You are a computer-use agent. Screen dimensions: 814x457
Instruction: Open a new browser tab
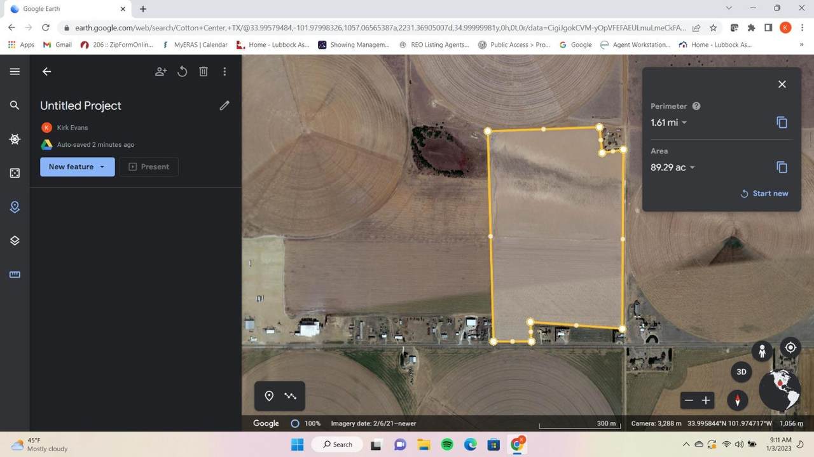(x=143, y=9)
